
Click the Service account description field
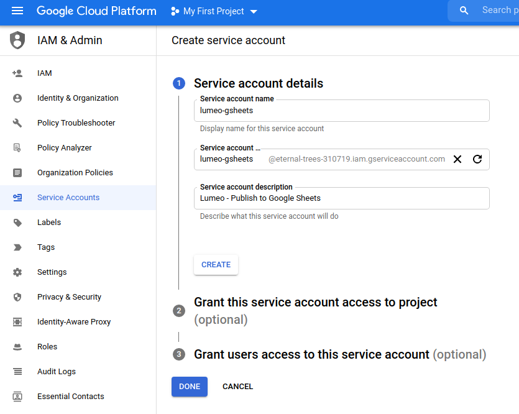[x=342, y=198]
